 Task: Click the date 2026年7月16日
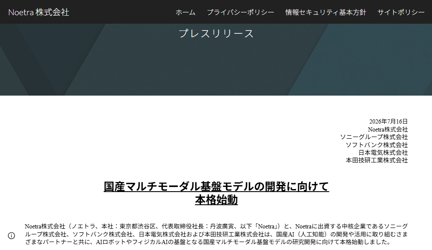coord(388,121)
